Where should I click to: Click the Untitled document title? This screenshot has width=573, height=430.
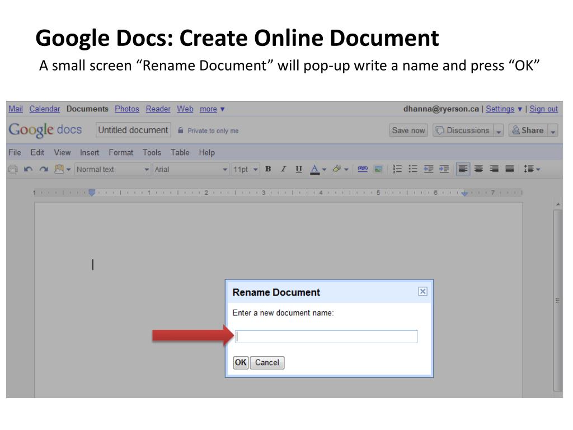pos(133,130)
